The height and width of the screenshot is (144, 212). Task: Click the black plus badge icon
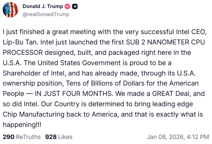75,7
